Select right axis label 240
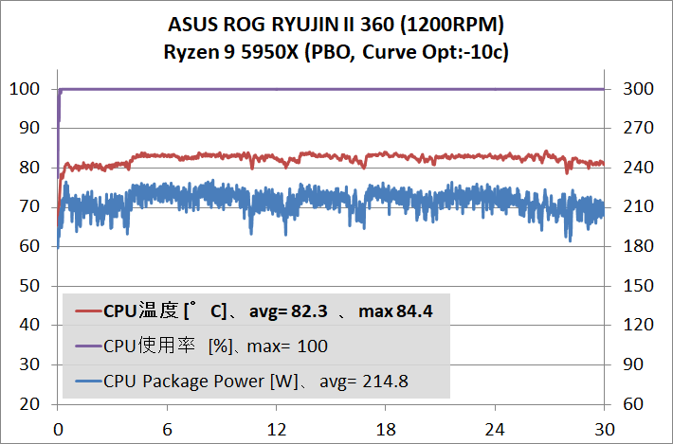The width and height of the screenshot is (673, 444). click(x=638, y=168)
